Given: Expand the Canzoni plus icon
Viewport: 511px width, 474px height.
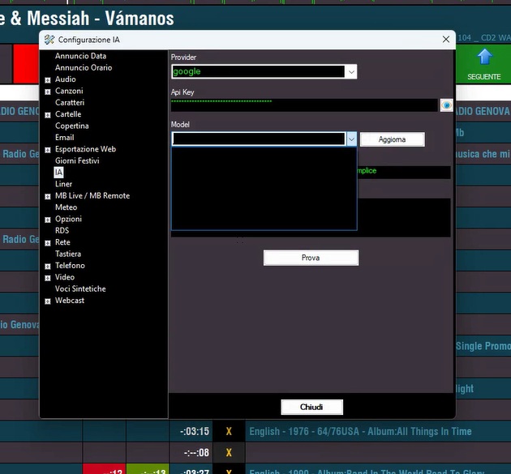Looking at the screenshot, I should 48,92.
